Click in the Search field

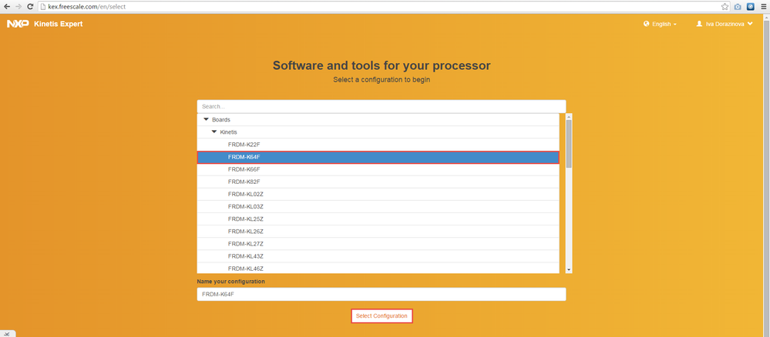pyautogui.click(x=382, y=106)
